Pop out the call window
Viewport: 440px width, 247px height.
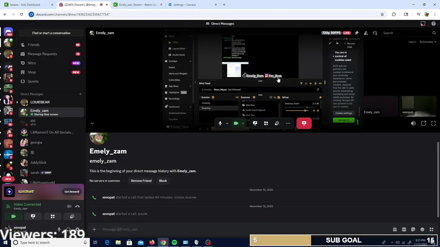click(x=423, y=123)
